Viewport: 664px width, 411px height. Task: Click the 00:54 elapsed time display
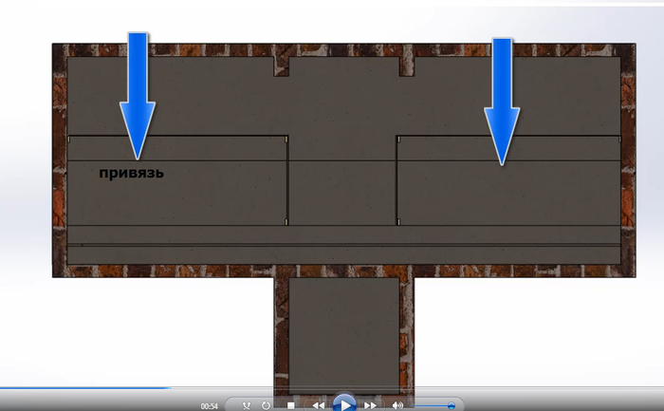(210, 405)
